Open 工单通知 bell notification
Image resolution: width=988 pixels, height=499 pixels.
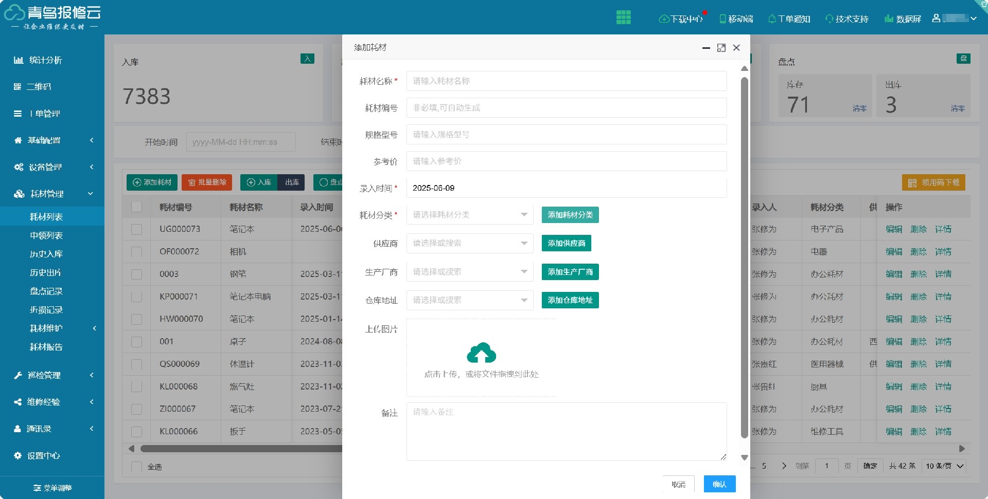pyautogui.click(x=772, y=19)
